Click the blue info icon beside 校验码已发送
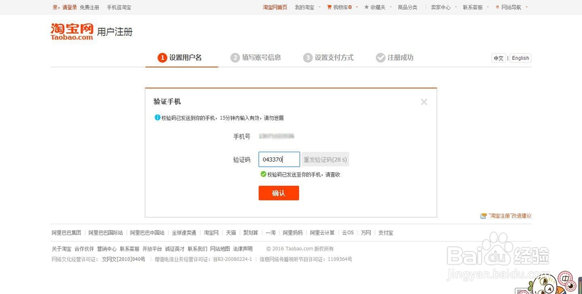582x294 pixels. point(157,117)
